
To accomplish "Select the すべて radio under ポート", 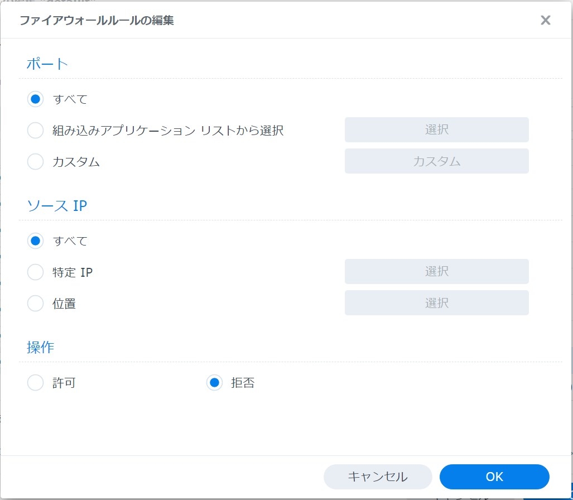I will pyautogui.click(x=36, y=99).
